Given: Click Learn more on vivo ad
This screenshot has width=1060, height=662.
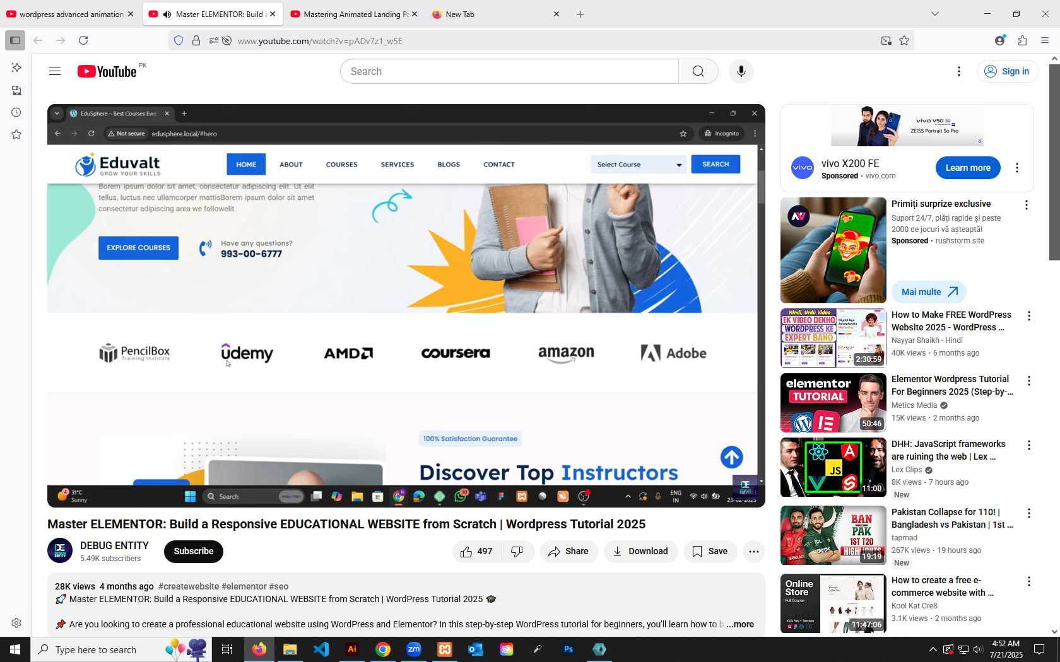Looking at the screenshot, I should (968, 168).
